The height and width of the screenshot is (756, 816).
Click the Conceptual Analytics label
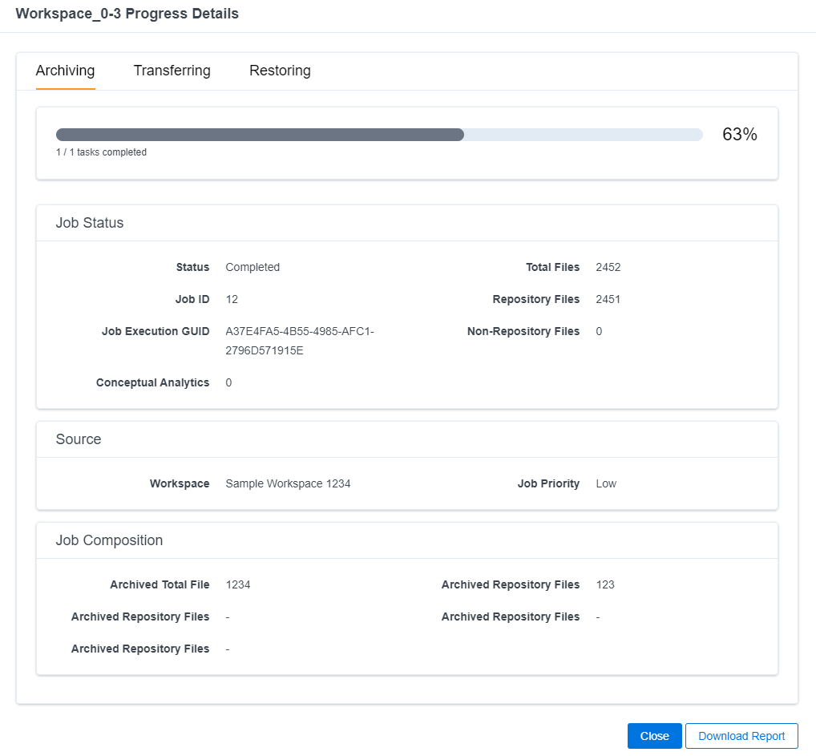coord(152,382)
